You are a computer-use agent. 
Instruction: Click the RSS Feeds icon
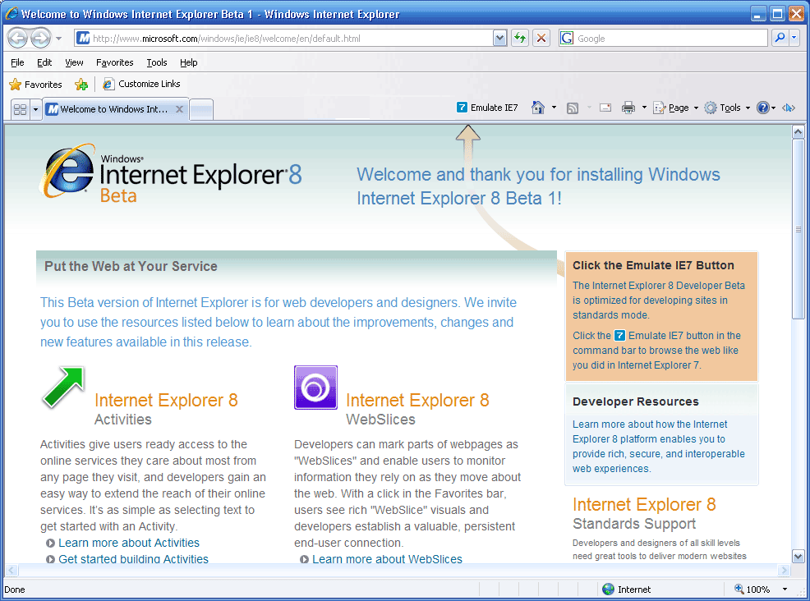pos(573,108)
